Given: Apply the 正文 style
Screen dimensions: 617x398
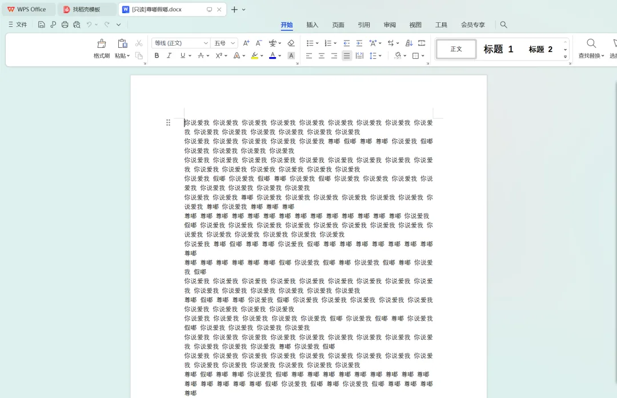Looking at the screenshot, I should pyautogui.click(x=456, y=49).
